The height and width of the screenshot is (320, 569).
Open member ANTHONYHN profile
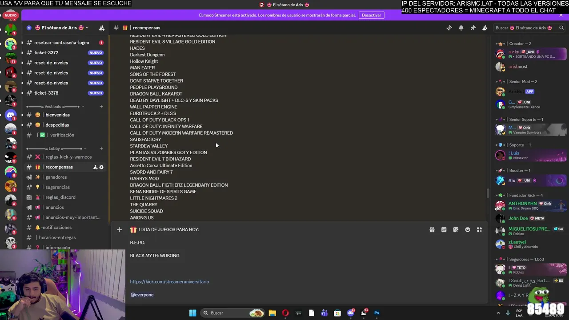tap(531, 206)
